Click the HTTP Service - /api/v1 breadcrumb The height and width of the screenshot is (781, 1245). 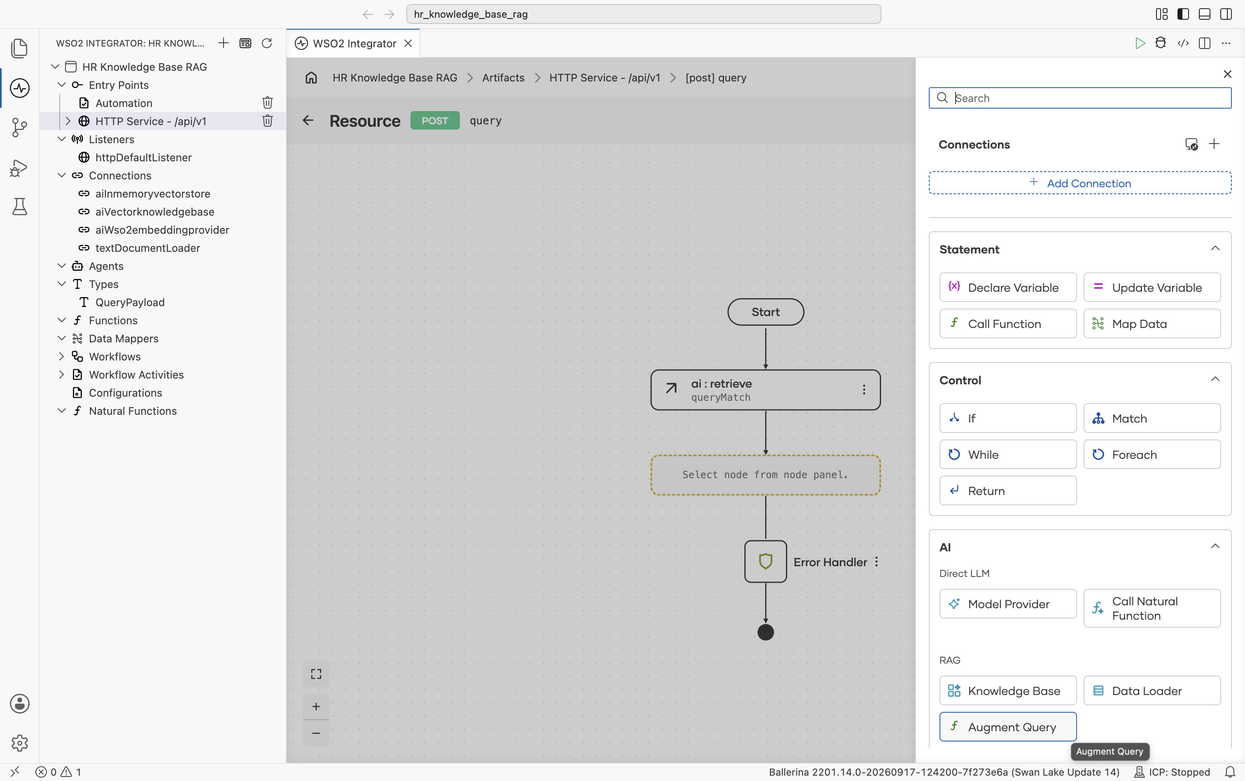(605, 77)
